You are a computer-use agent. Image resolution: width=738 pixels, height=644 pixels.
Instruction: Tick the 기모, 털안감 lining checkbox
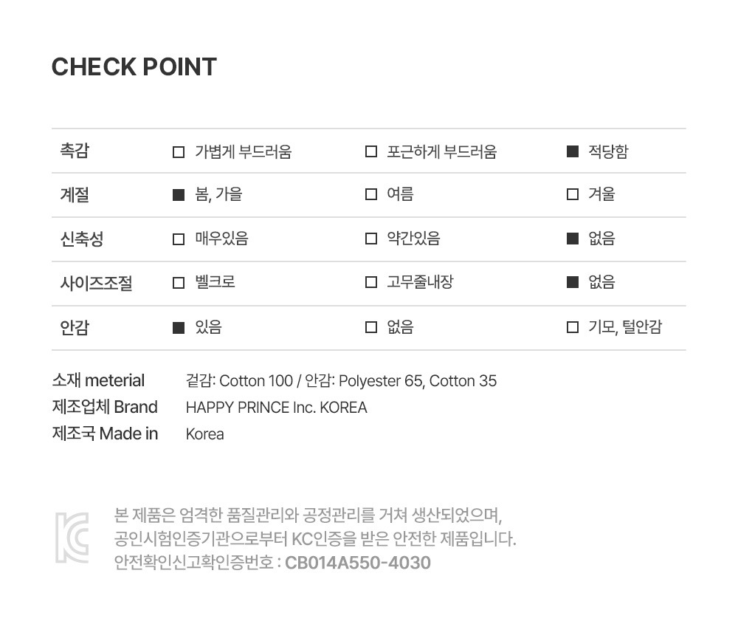pos(572,328)
